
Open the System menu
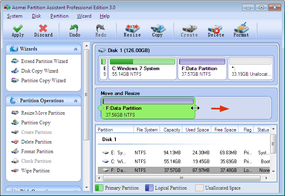[14, 16]
